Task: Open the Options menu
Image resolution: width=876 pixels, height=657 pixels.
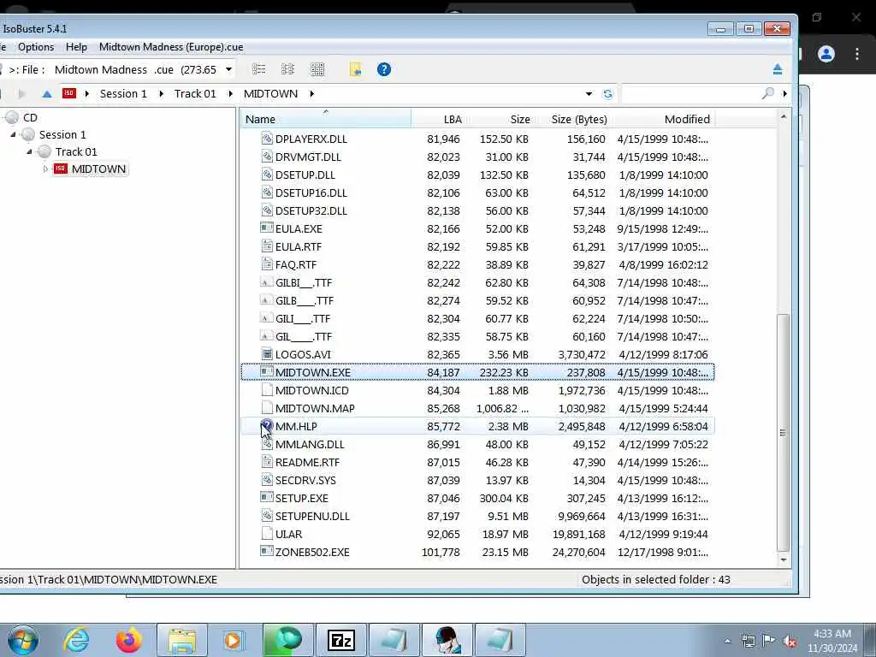Action: 36,47
